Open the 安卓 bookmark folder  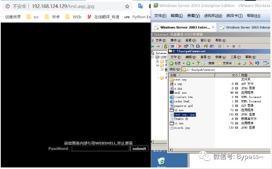point(52,17)
